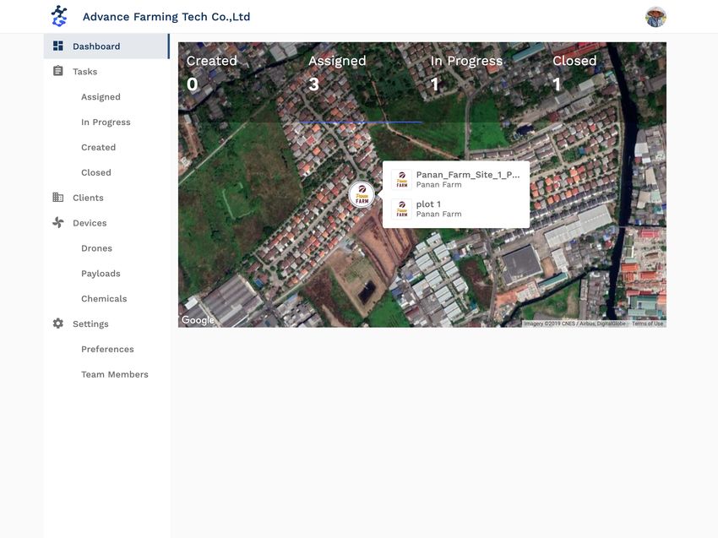Image resolution: width=718 pixels, height=538 pixels.
Task: Navigate to Chemicals page
Action: click(106, 298)
